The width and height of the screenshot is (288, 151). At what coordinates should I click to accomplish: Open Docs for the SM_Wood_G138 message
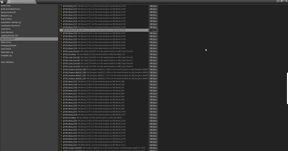[x=153, y=27]
